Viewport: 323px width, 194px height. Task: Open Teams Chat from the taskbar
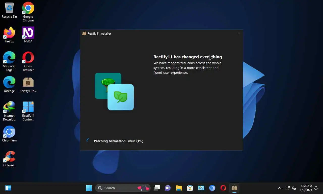pos(168,188)
